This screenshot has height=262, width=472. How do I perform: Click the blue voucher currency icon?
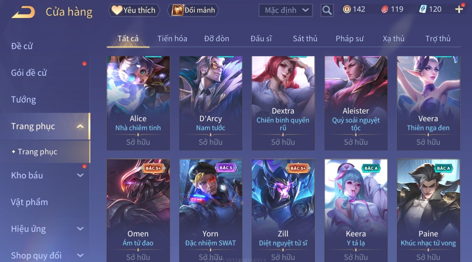point(423,9)
